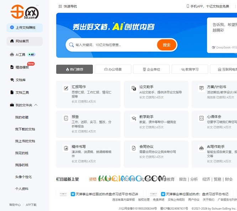Viewport: 237px width, 211px height.
Task: Click the 版权处理 footer link
Action: [144, 200]
